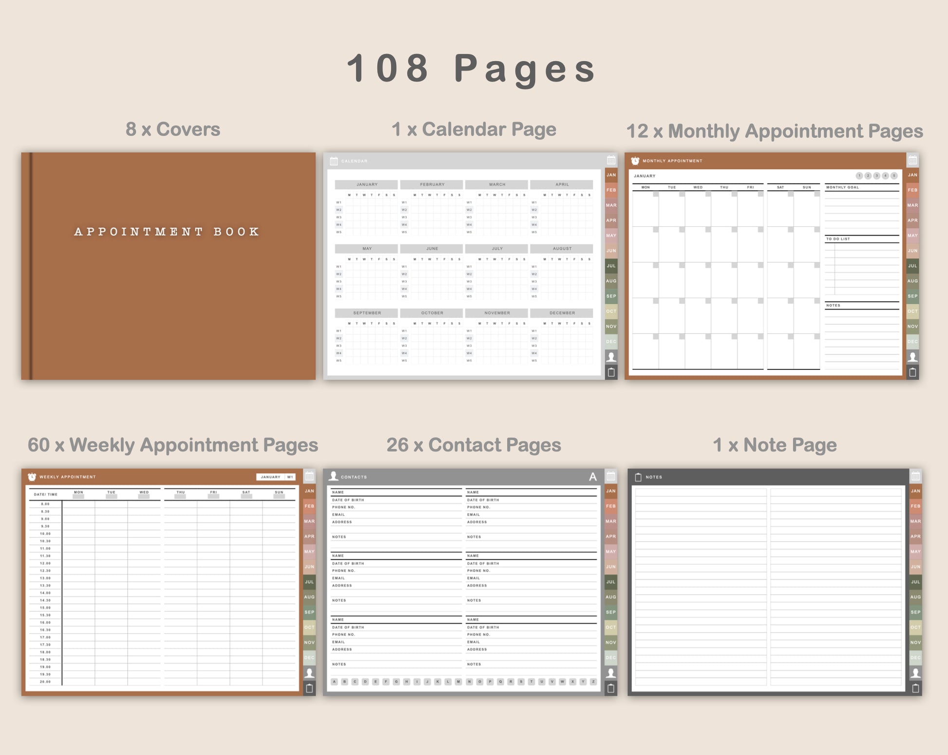Viewport: 948px width, 755px height.
Task: Click the 8.00 time row label on Weekly page
Action: click(x=45, y=504)
